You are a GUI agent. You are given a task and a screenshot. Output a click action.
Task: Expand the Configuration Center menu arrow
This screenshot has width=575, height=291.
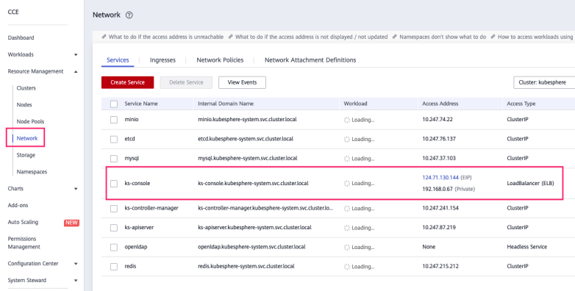76,264
